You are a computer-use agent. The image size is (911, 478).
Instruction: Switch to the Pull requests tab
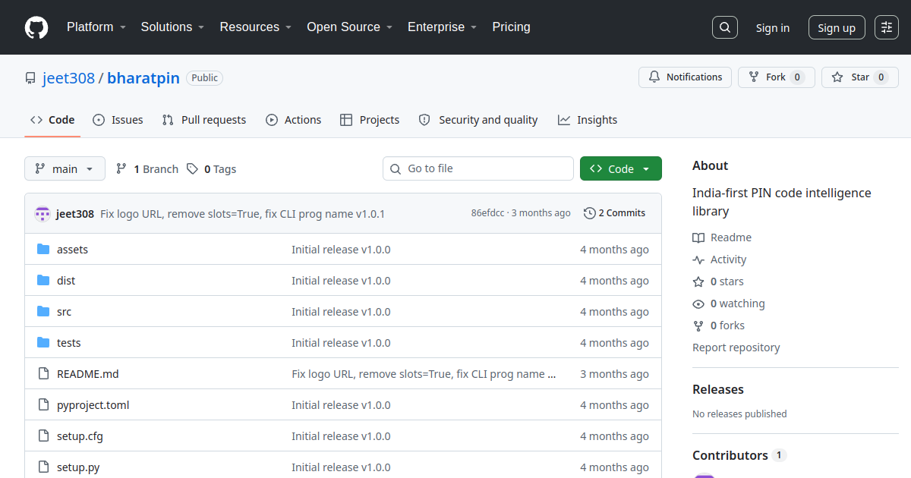[x=204, y=120]
